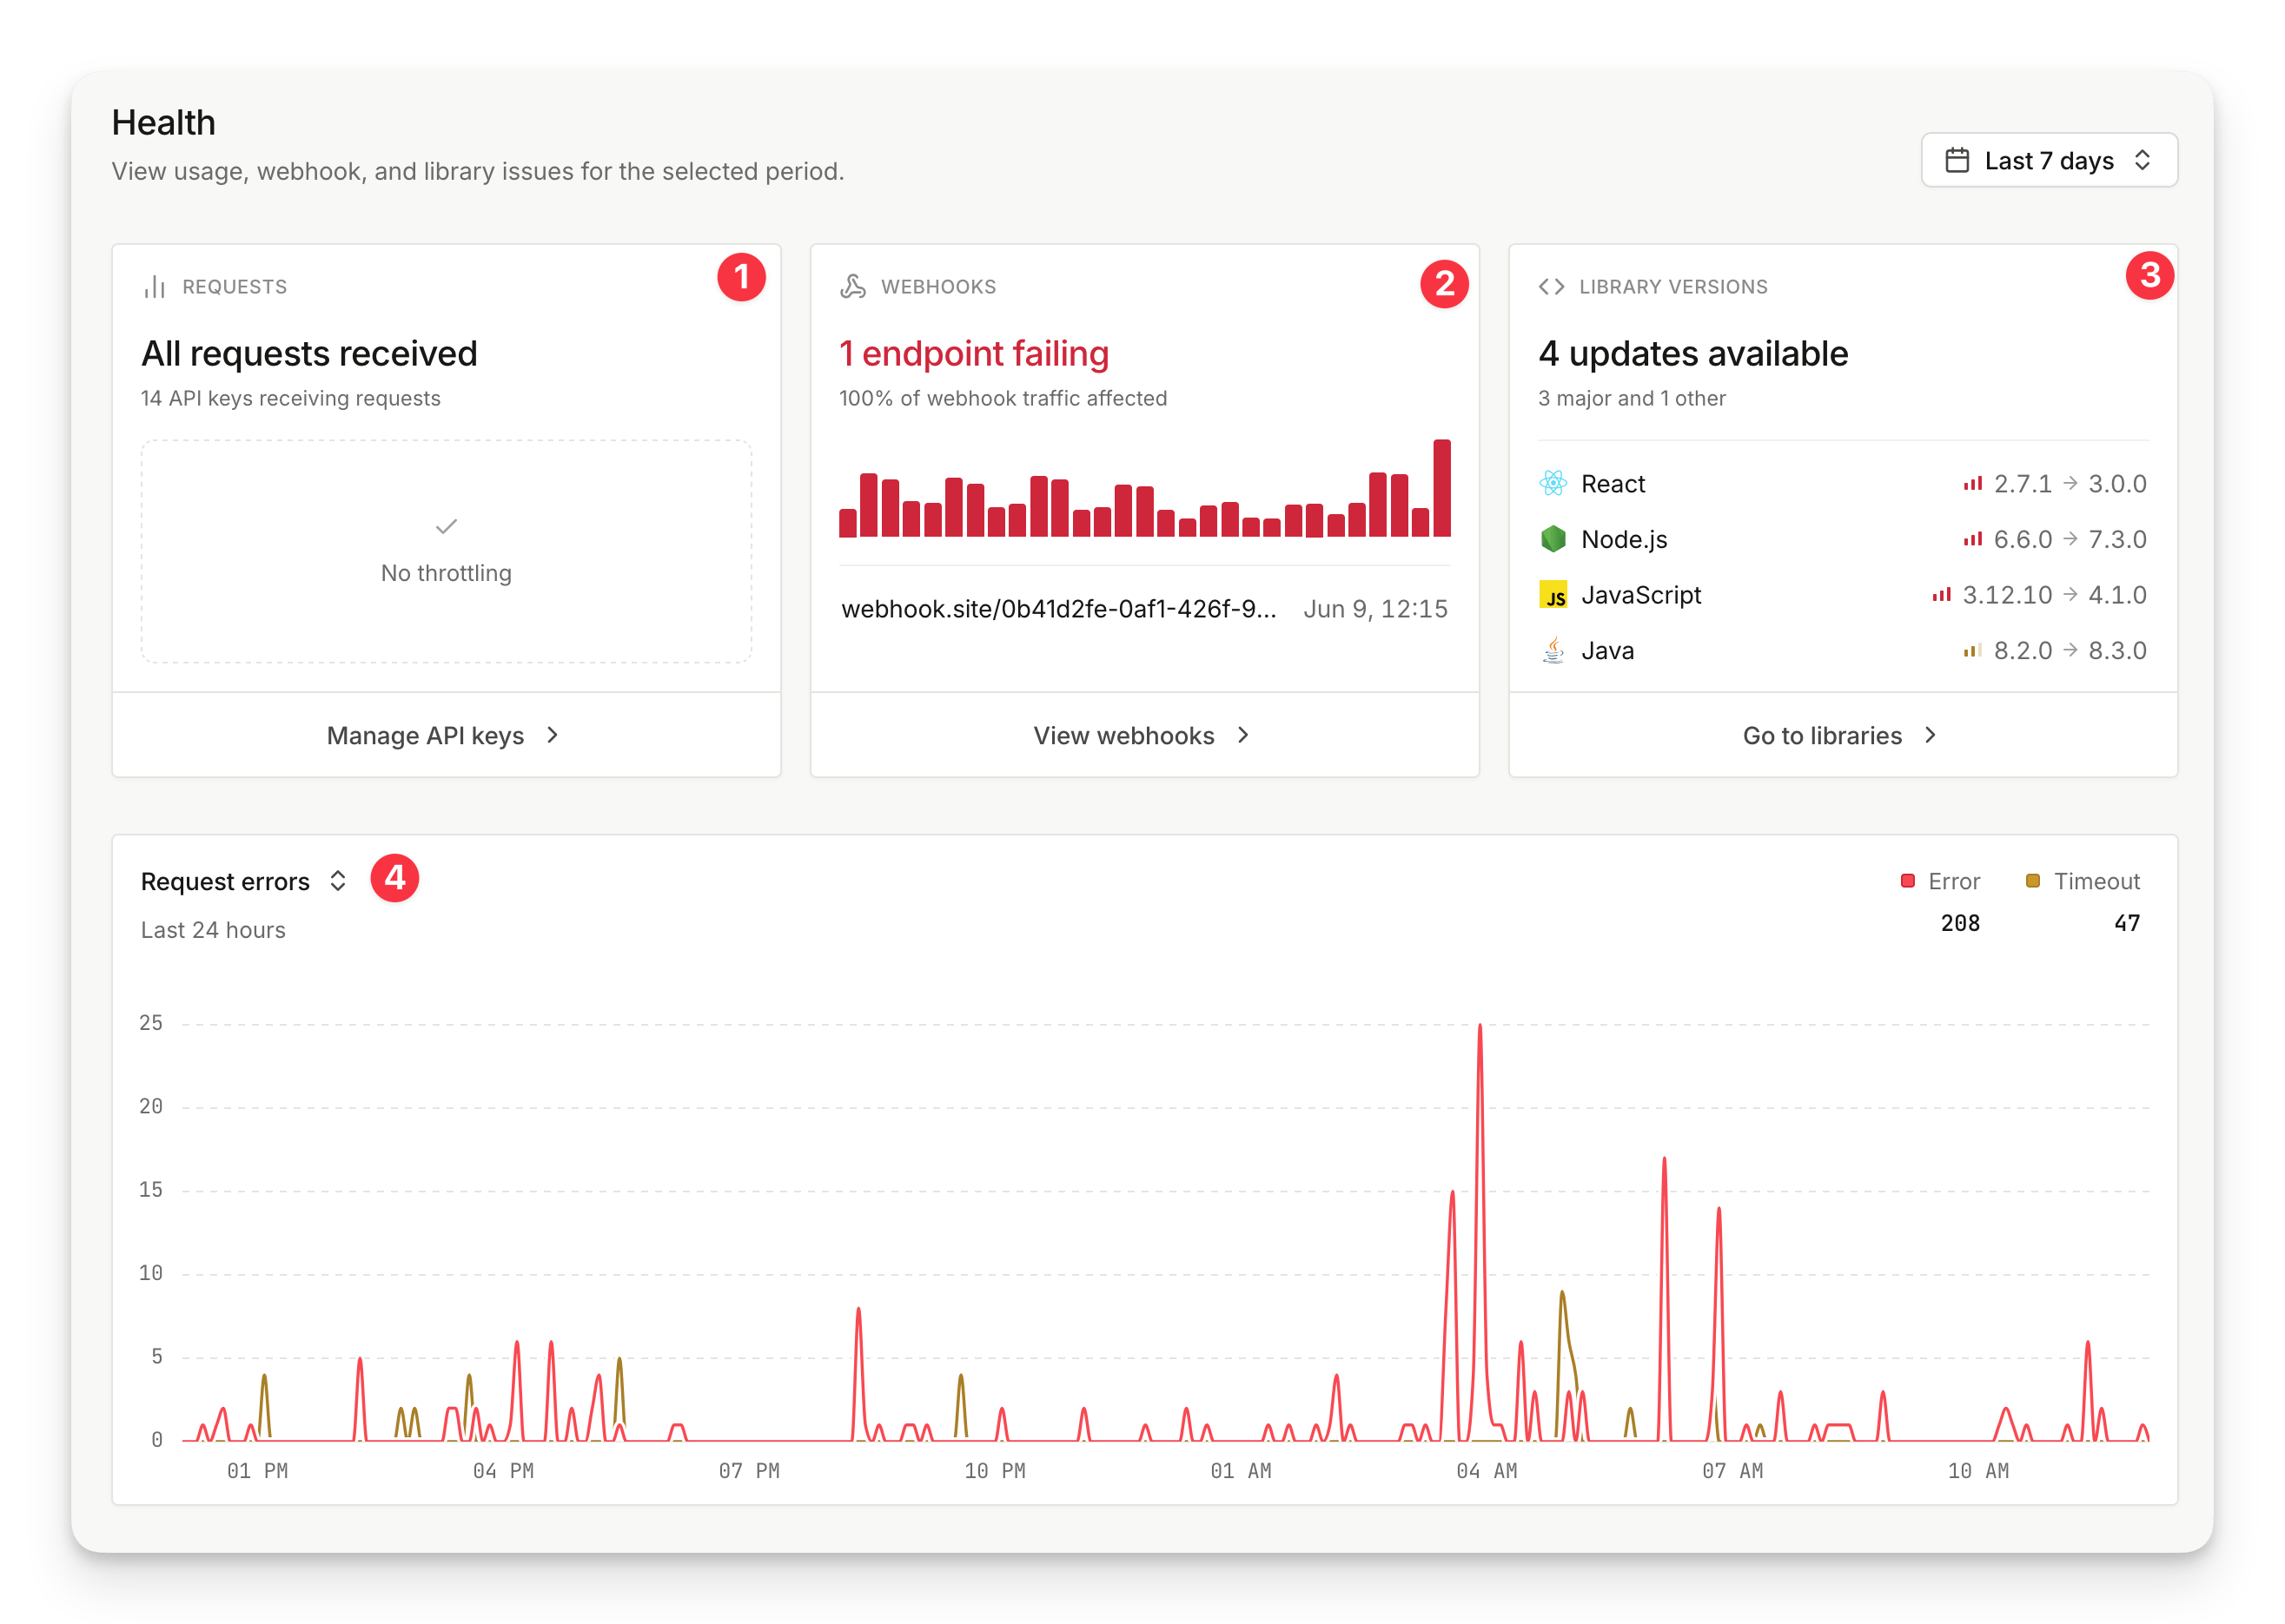The height and width of the screenshot is (1624, 2285).
Task: Click the 14 API keys receiving requests text
Action: tap(290, 398)
